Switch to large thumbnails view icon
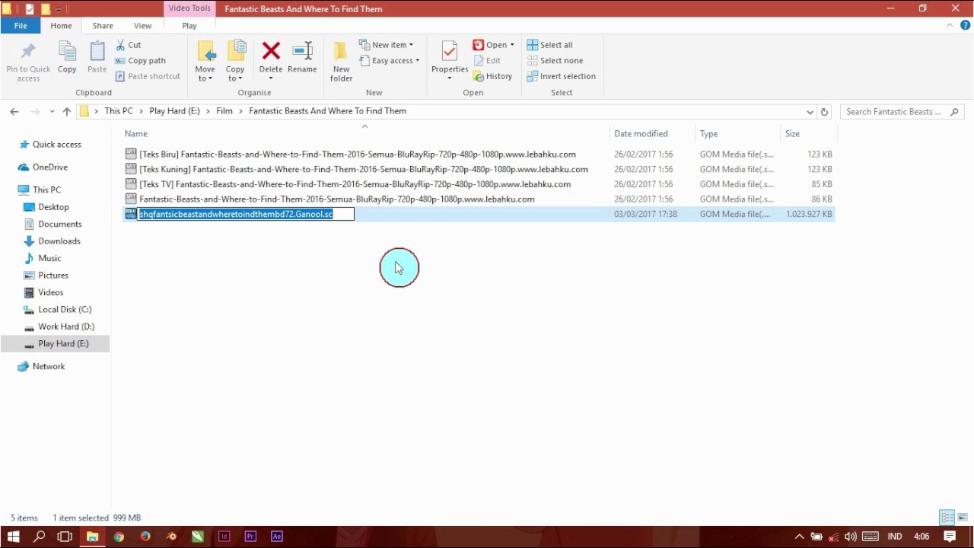Screen dimensions: 974x548 (x=963, y=518)
